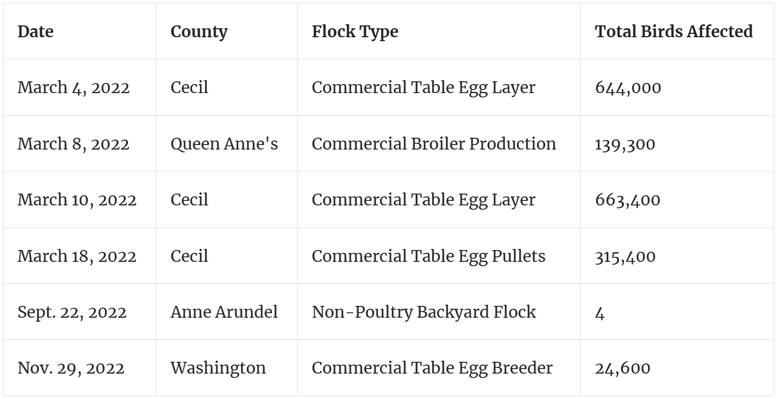Image resolution: width=777 pixels, height=399 pixels.
Task: Click the Commercial Table Egg Breeder cell
Action: tap(431, 369)
